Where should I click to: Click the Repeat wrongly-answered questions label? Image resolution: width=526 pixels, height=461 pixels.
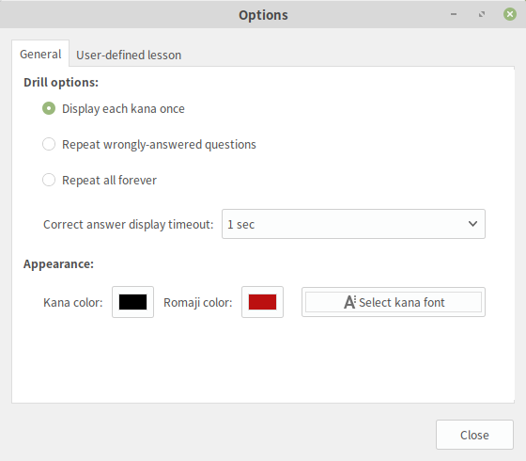(159, 145)
